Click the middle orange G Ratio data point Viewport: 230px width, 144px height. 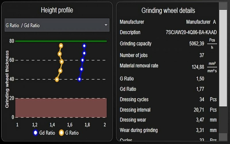[62, 62]
